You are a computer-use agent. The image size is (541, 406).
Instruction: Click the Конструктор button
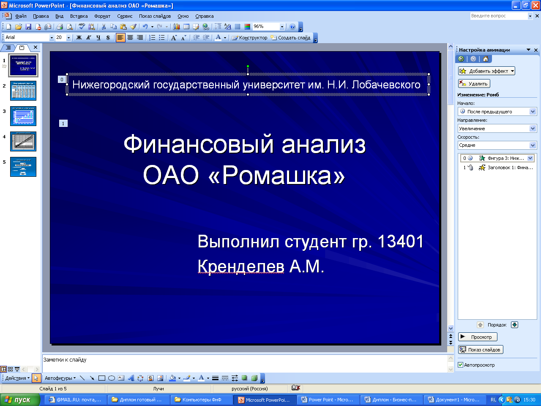tap(249, 38)
